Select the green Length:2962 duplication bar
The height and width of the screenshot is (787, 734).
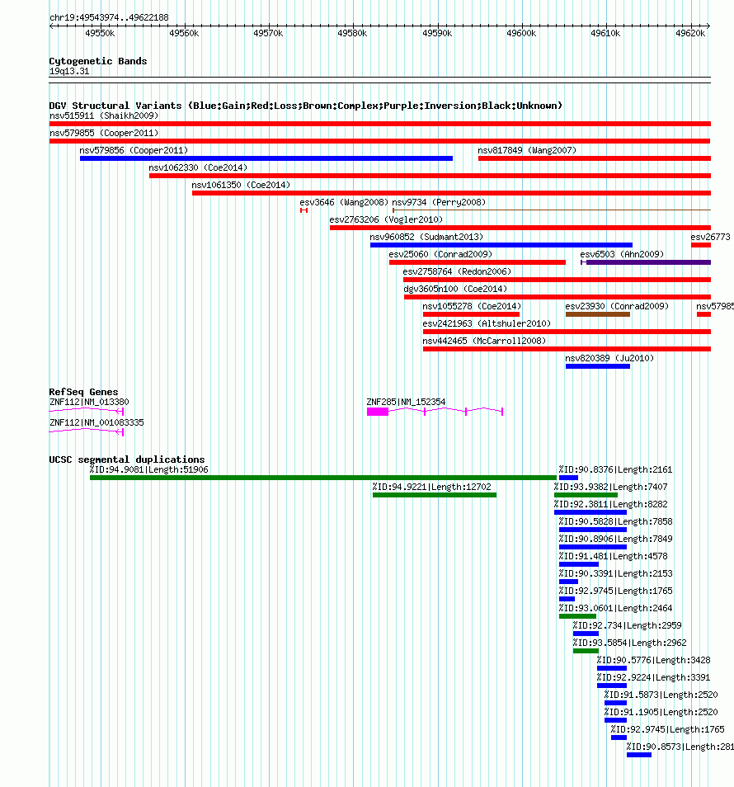click(586, 651)
